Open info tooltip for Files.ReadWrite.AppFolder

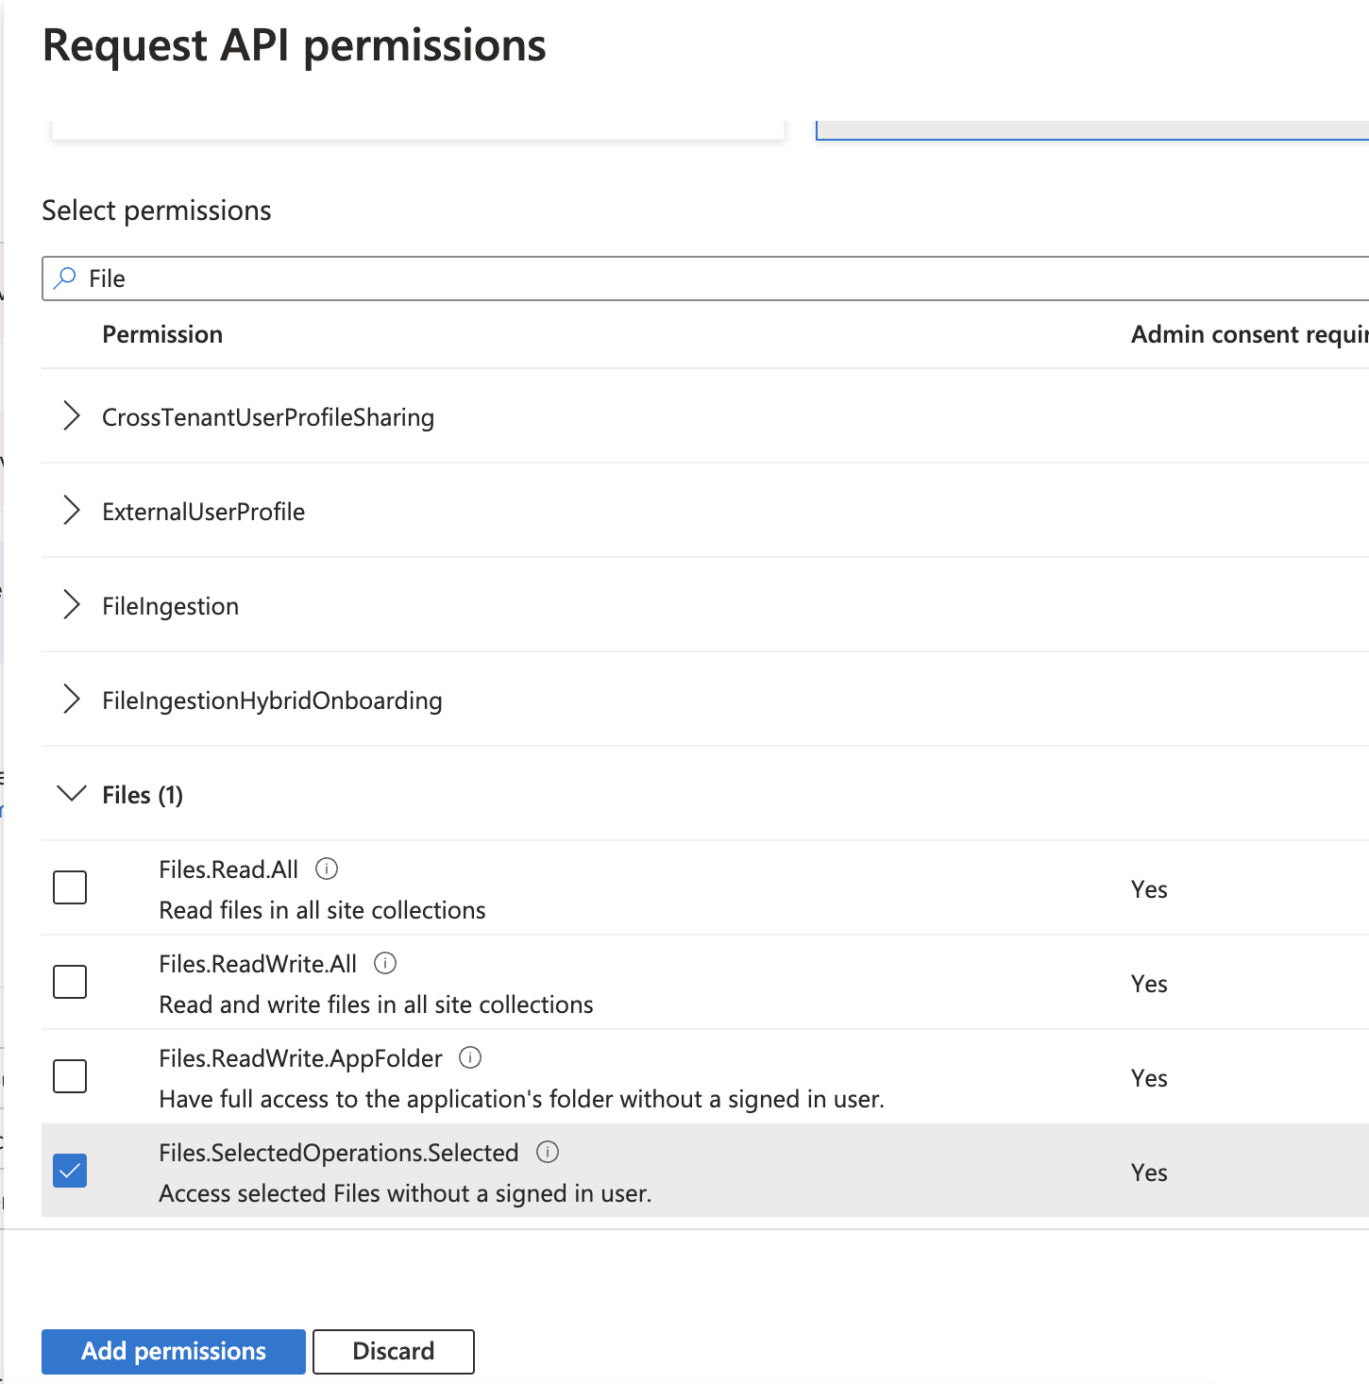(470, 1057)
